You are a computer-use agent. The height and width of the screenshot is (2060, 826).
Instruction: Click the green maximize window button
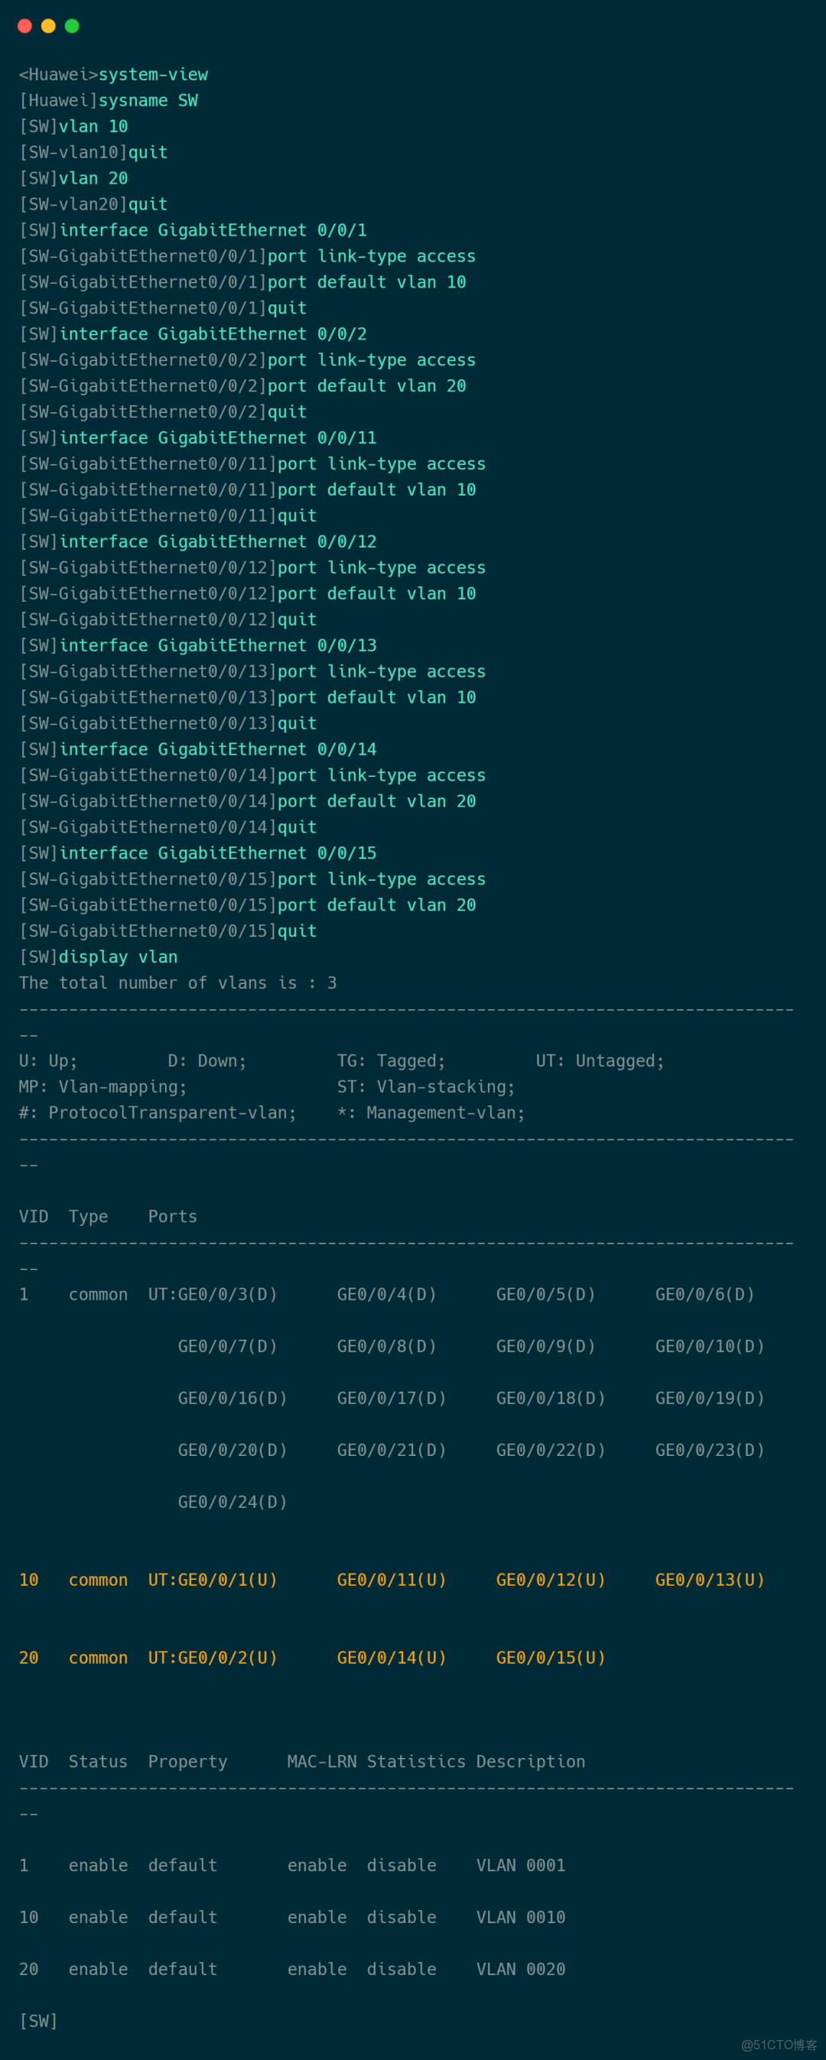coord(72,27)
